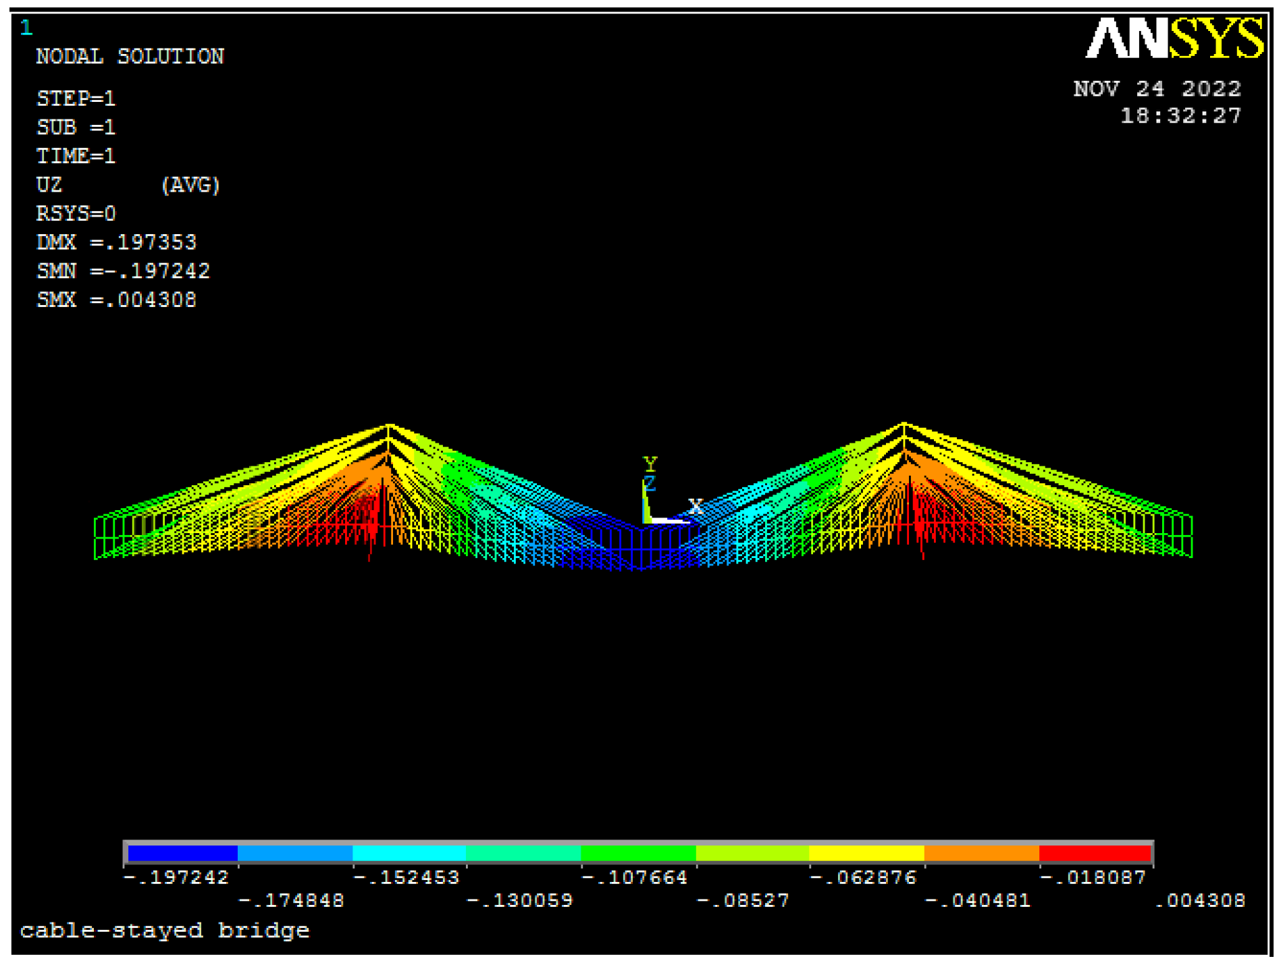
Task: Click the .004308 legend maximum label
Action: (x=1200, y=900)
